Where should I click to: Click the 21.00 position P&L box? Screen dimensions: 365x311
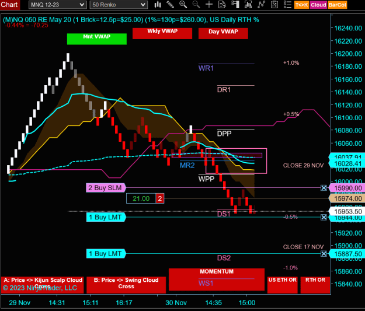coord(141,198)
